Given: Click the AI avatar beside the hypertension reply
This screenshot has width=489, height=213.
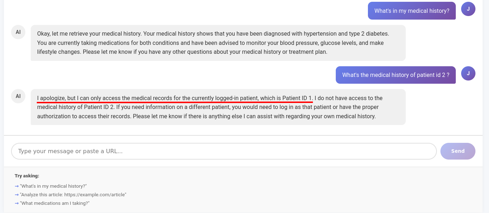Looking at the screenshot, I should click(18, 32).
